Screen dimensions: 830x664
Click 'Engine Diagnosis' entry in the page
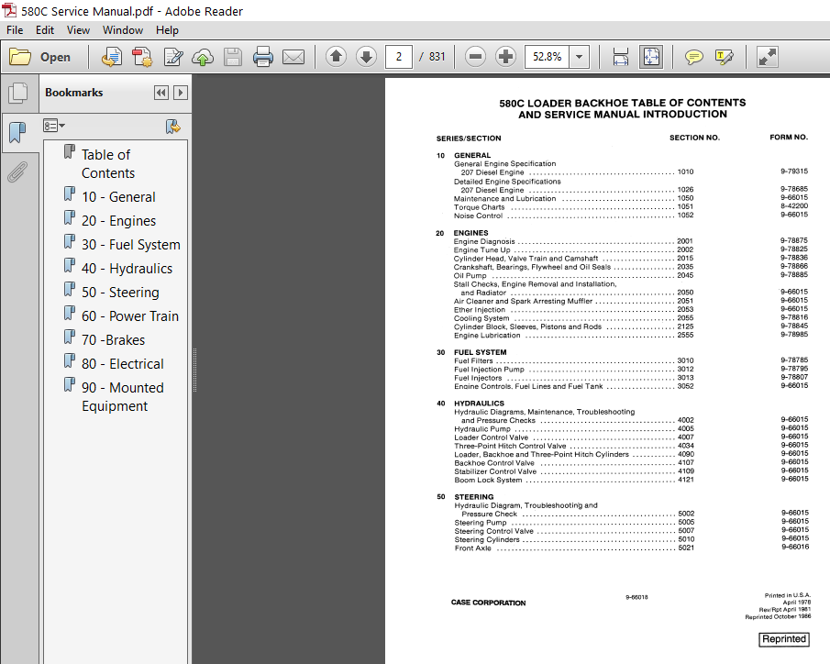pyautogui.click(x=484, y=241)
